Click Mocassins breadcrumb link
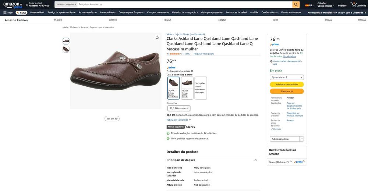Viewport: 368px width, 193px height. 109,28
